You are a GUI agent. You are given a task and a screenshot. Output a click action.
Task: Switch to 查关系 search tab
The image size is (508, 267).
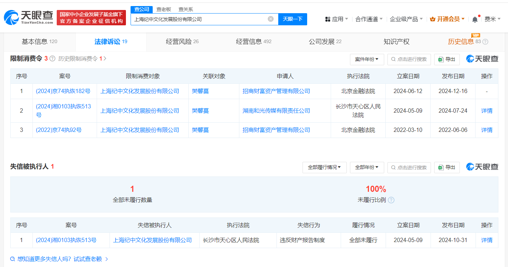(x=186, y=10)
